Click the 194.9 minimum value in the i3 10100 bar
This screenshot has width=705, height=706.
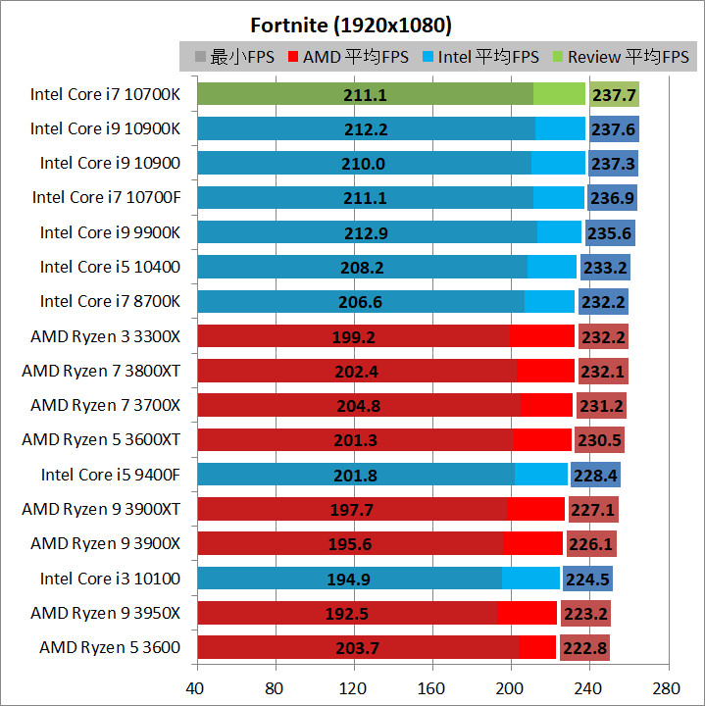coord(348,580)
